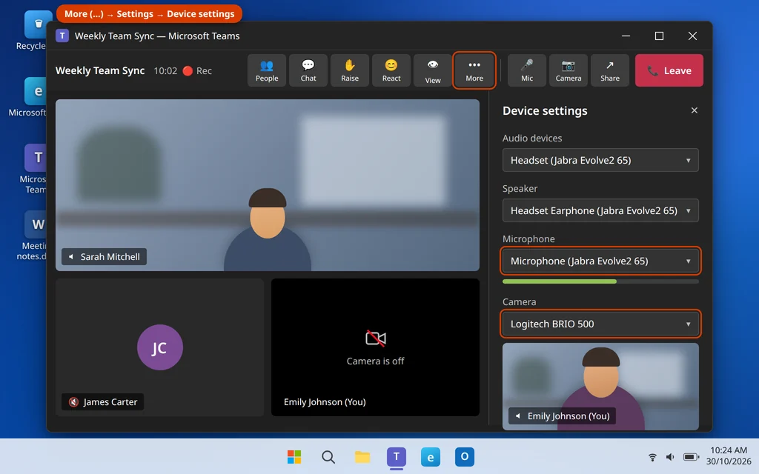Open Edge from the taskbar

pos(431,456)
